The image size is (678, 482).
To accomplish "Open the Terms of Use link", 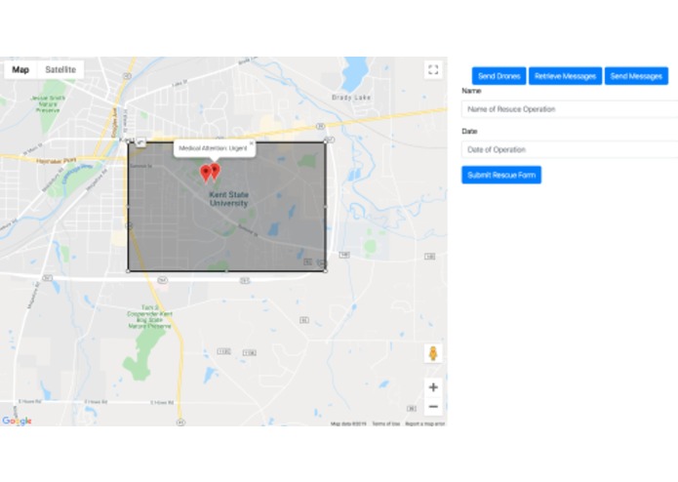I will 385,423.
